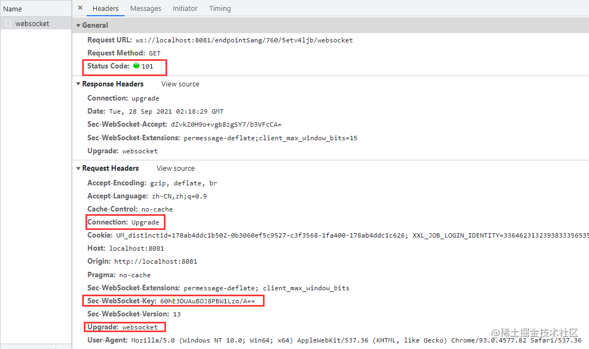Select the Pragma no-cache value
The height and width of the screenshot is (349, 589).
[135, 275]
